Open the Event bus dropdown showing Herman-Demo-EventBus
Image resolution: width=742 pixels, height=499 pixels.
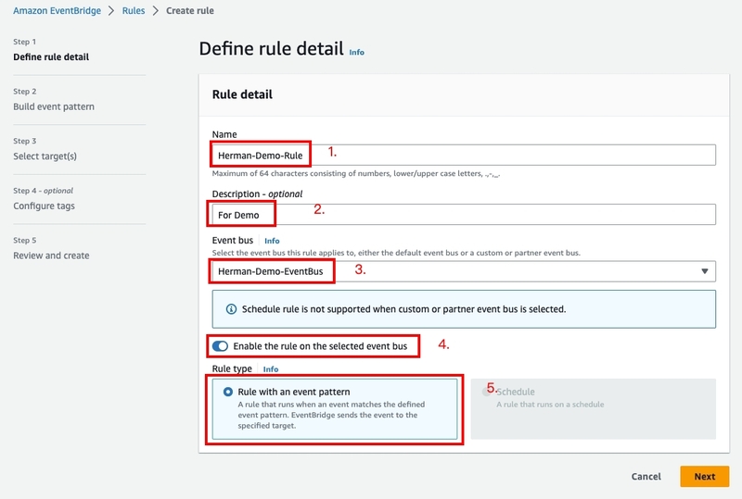pyautogui.click(x=464, y=271)
